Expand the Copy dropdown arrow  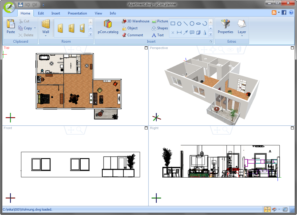[x=35, y=28]
